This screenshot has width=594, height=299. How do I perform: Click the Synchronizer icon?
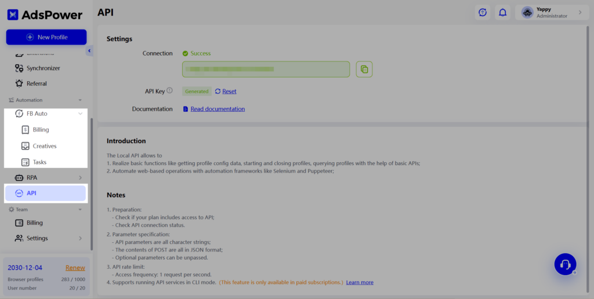(x=19, y=68)
